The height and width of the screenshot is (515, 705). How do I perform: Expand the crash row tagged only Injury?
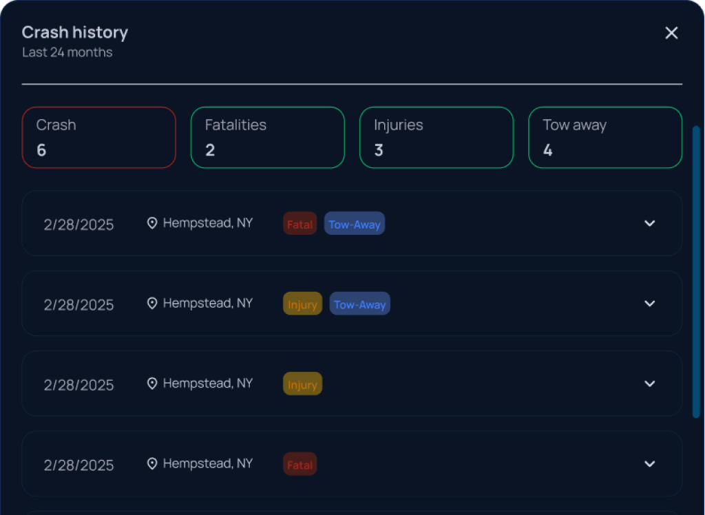pos(649,383)
